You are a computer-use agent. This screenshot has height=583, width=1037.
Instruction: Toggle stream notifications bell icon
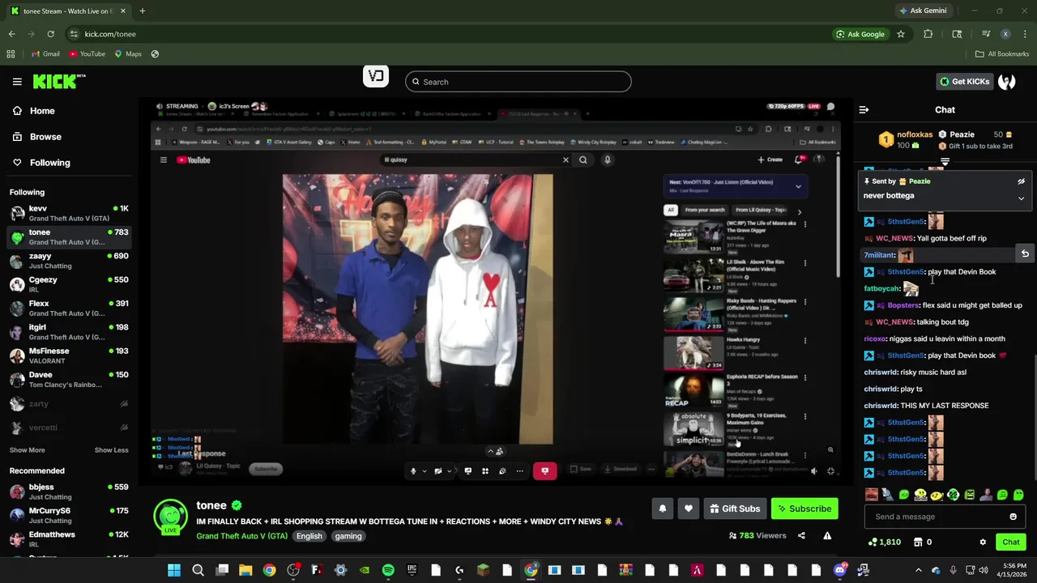[662, 509]
